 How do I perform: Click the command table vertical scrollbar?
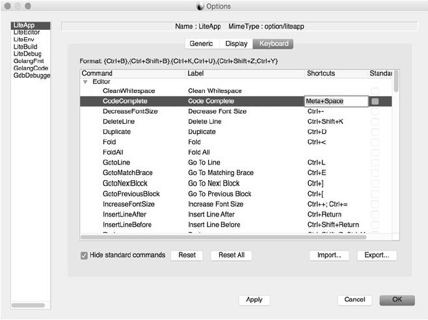click(396, 81)
